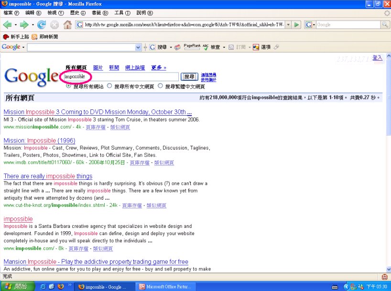Select the 搜尋所有網站 radio button
Viewport: 391px width, 291px height.
tap(68, 86)
